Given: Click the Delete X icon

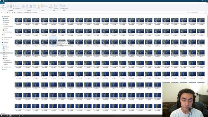Looking at the screenshot, I should [x=31, y=6].
